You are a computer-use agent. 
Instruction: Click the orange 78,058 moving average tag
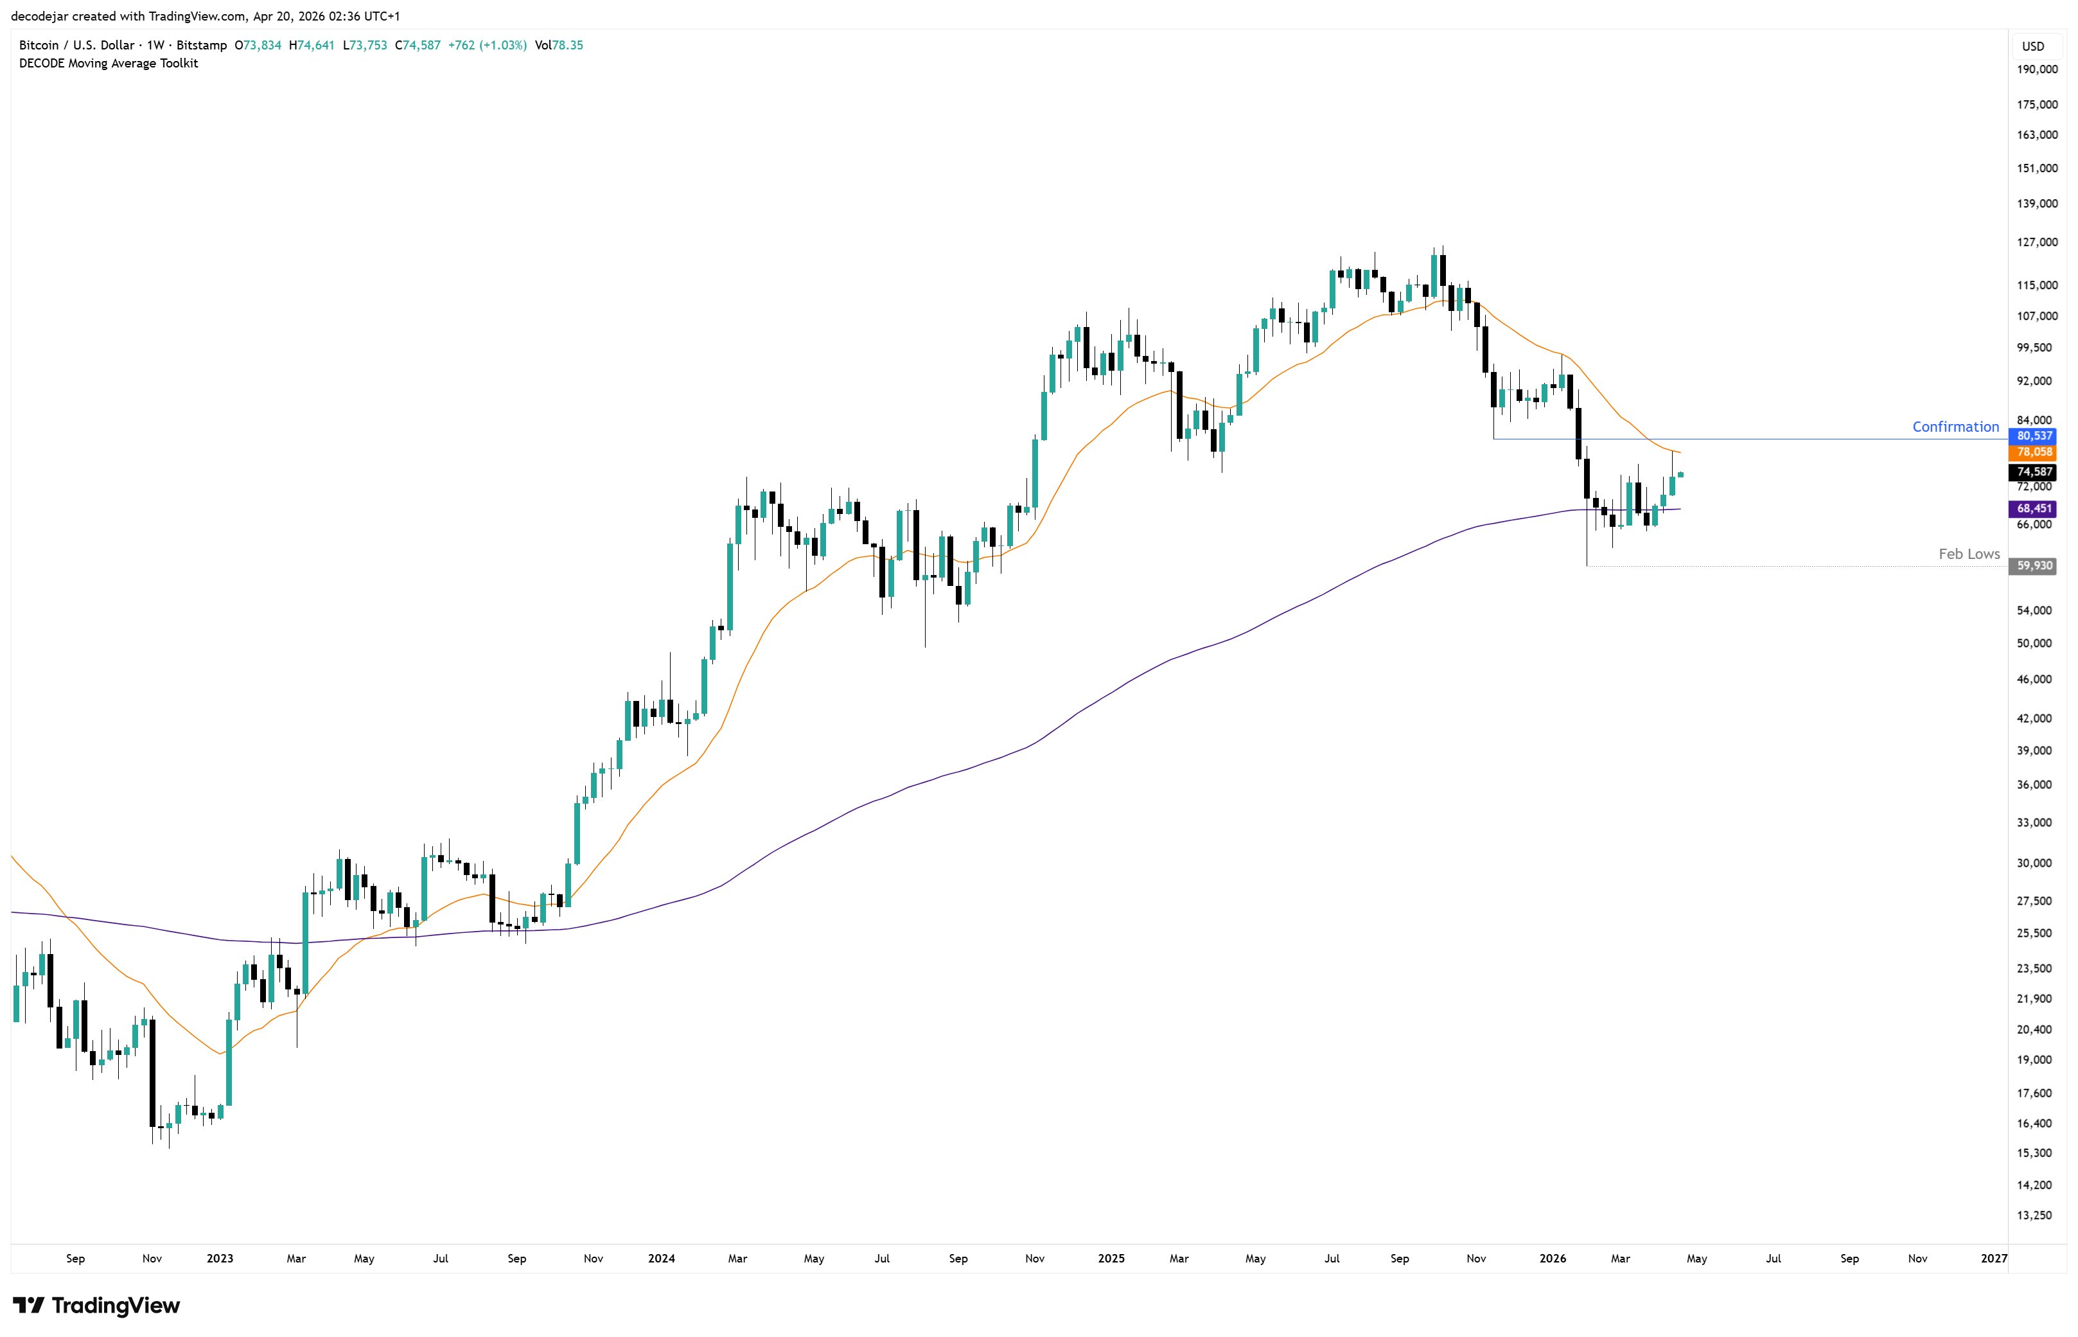coord(2034,452)
